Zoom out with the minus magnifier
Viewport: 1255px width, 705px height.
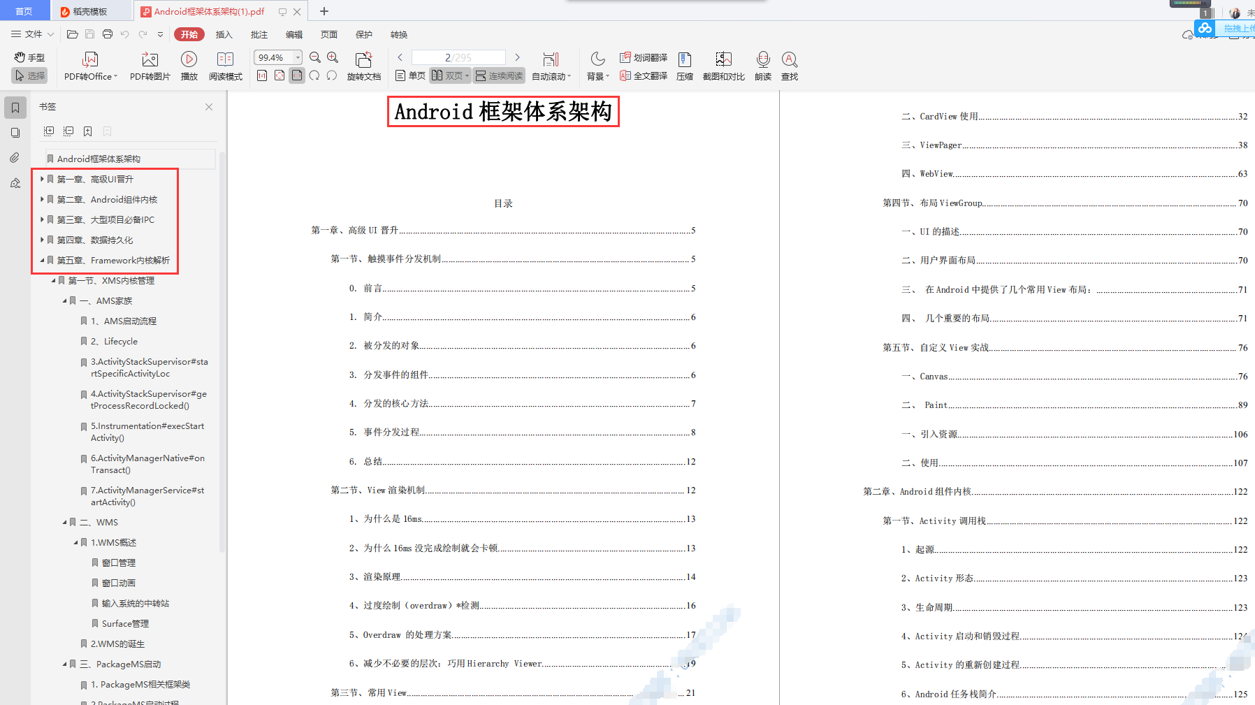[x=315, y=57]
